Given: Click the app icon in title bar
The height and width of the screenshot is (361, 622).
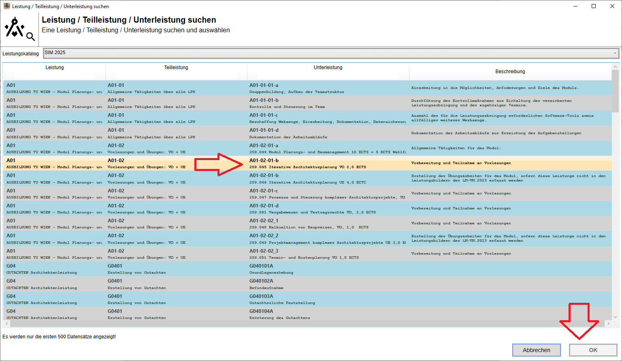Looking at the screenshot, I should 6,6.
